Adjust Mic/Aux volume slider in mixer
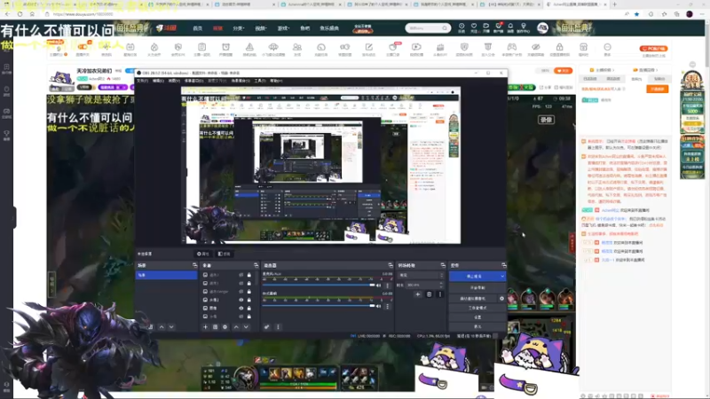This screenshot has height=399, width=710. tap(319, 285)
